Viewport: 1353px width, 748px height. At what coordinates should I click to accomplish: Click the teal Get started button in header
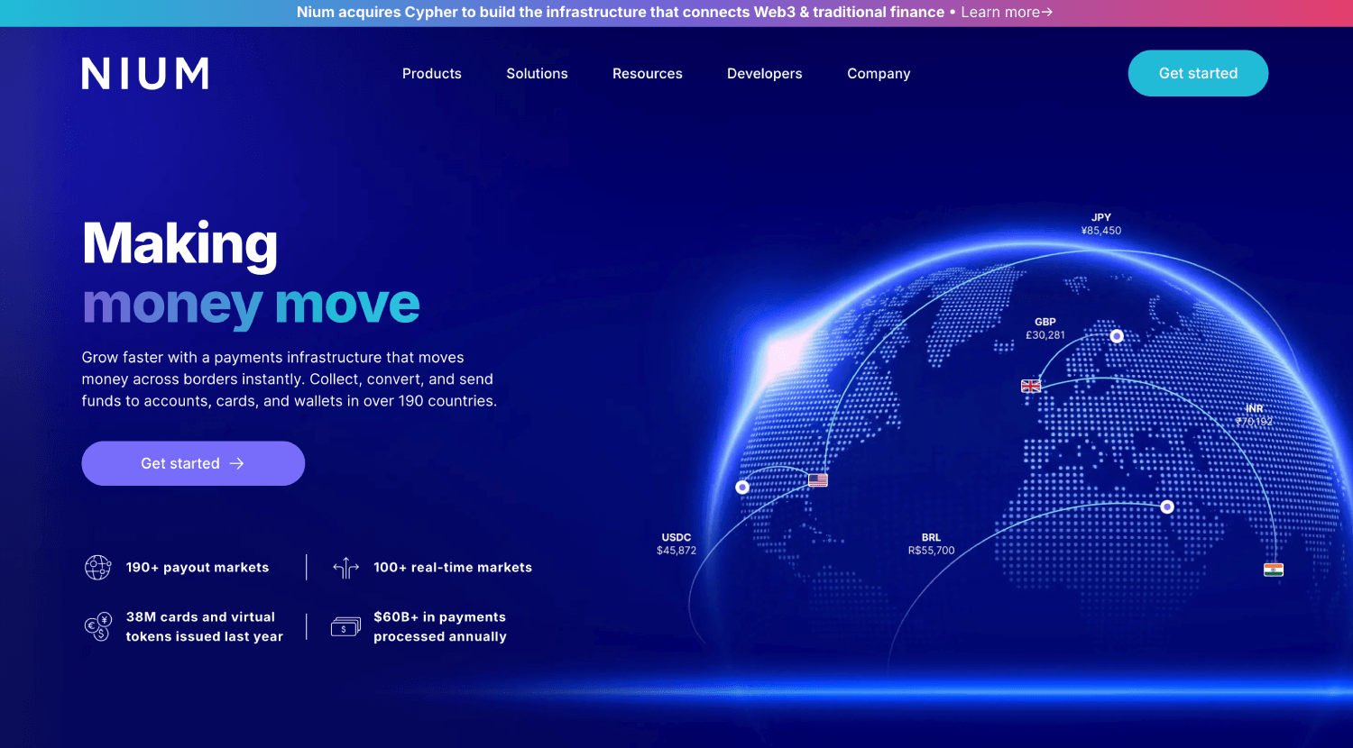(1198, 73)
